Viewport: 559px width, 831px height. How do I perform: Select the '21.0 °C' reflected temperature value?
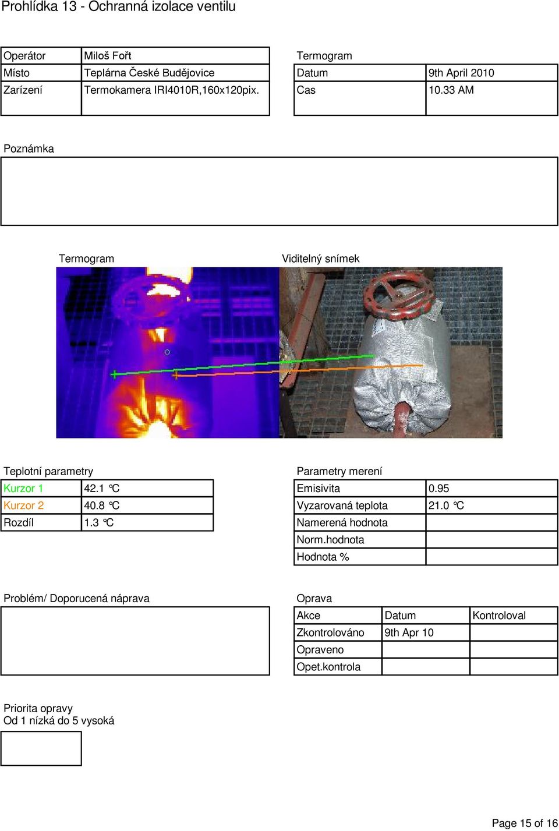[446, 505]
